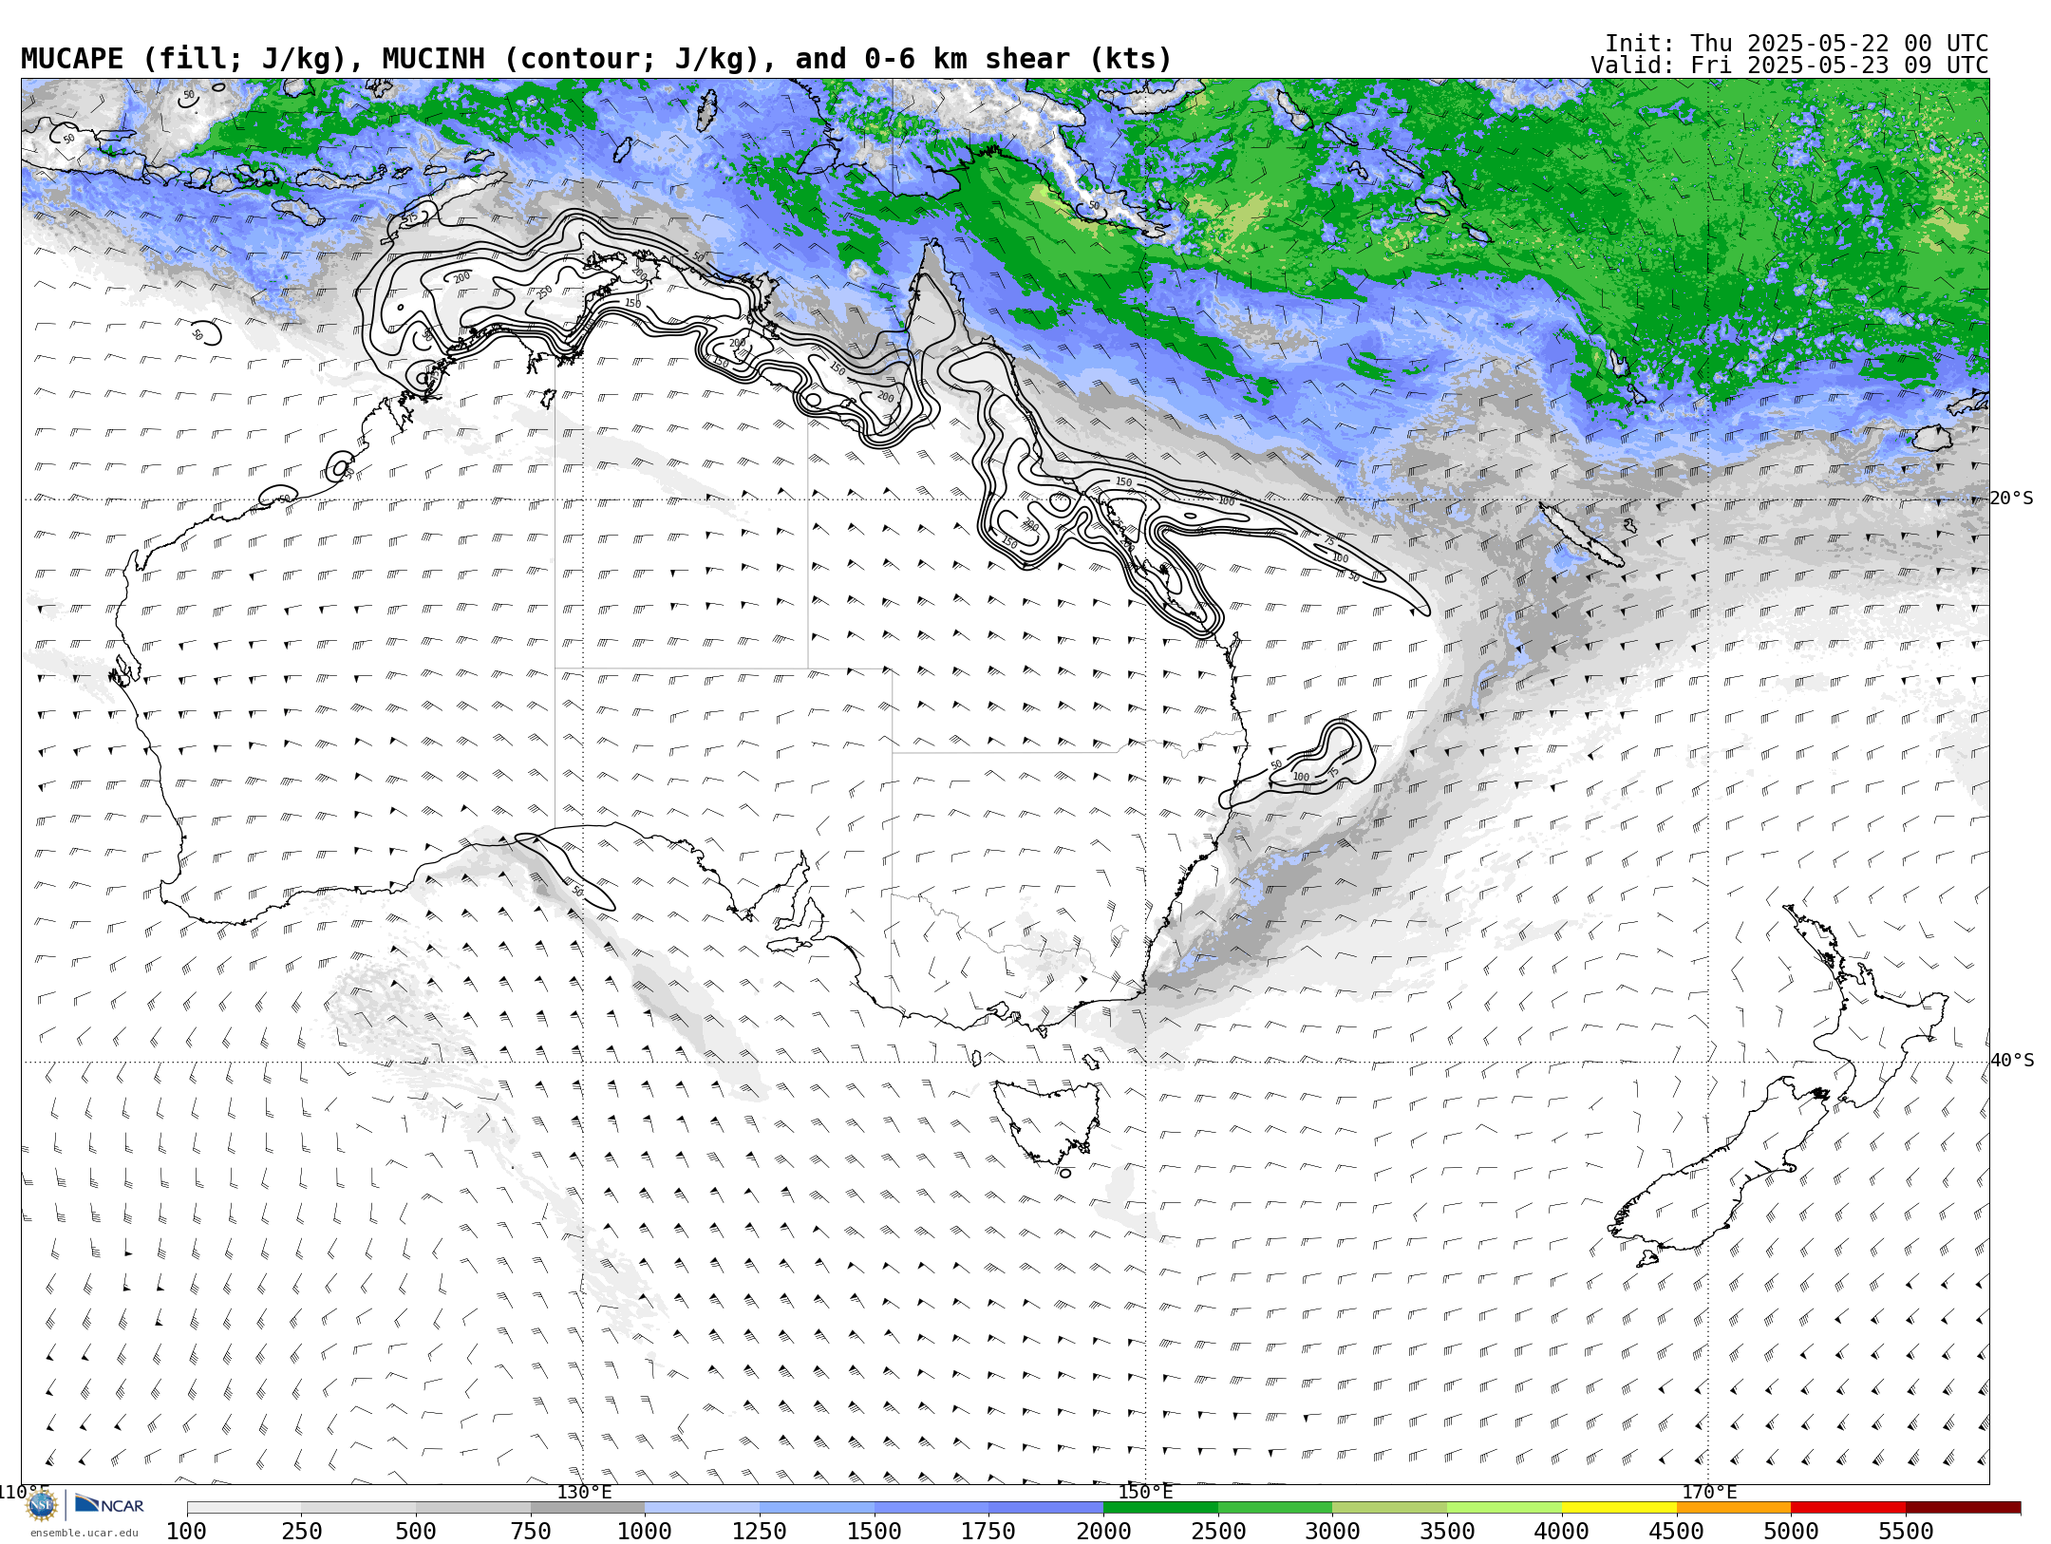Pick the lightest gray 100 colorbar swatch
This screenshot has height=1544, width=2051.
244,1507
